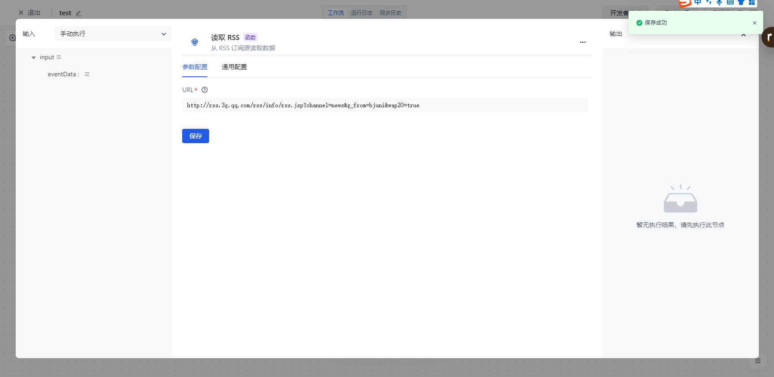Click the menu icon beside eventData
The width and height of the screenshot is (774, 377).
click(x=87, y=75)
